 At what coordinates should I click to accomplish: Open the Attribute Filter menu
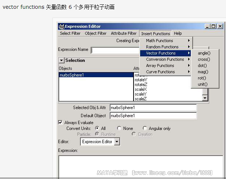(x=124, y=33)
